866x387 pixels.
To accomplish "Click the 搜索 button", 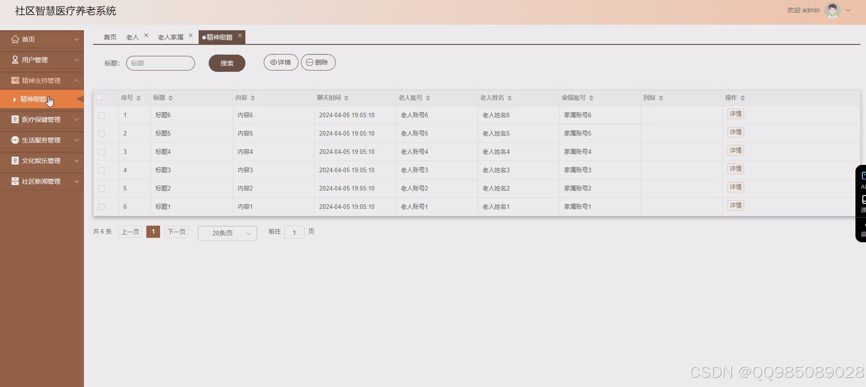I will (x=227, y=63).
